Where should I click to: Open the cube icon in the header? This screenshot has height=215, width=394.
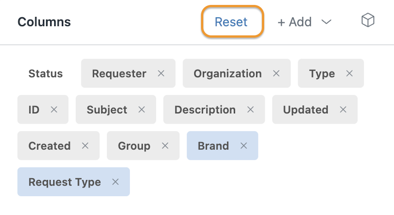pos(368,20)
